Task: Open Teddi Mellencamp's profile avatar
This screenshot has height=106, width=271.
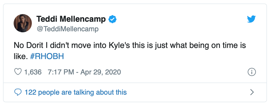Action: pos(23,23)
